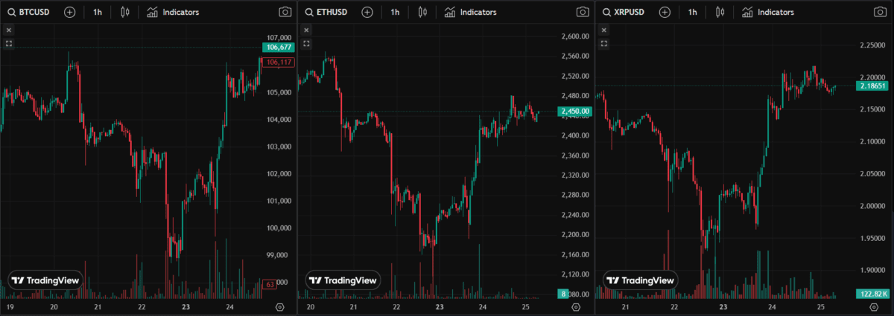The height and width of the screenshot is (316, 894).
Task: Click the ETHUSD symbol name
Action: point(332,12)
